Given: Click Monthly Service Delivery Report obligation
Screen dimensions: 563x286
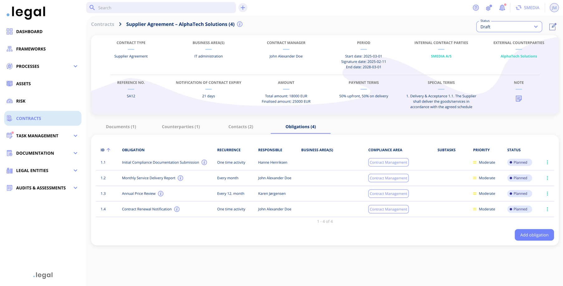Looking at the screenshot, I should point(148,178).
